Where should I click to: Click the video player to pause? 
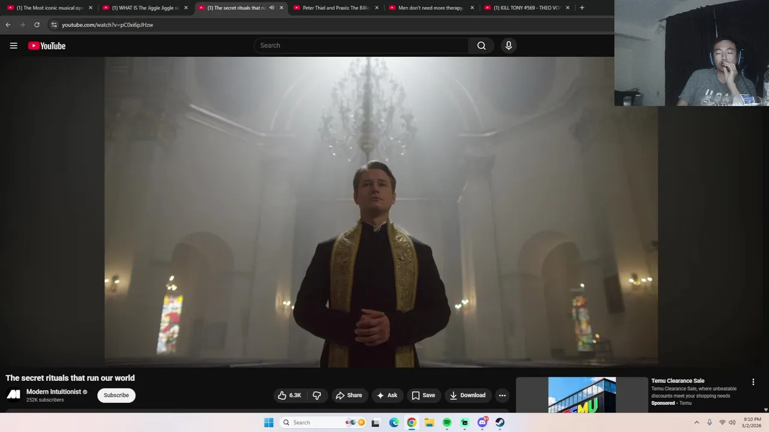click(381, 212)
